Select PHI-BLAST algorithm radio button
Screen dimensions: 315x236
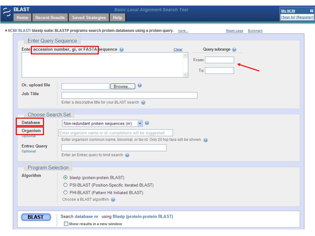point(65,193)
